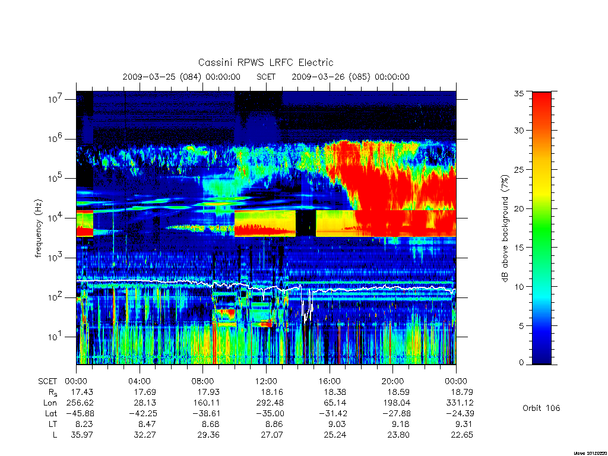
Task: Click the Lon row label
Action: click(50, 403)
